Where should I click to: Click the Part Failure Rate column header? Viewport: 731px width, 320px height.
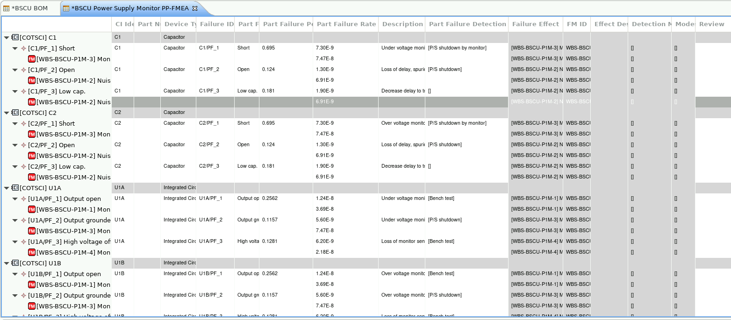(x=346, y=24)
